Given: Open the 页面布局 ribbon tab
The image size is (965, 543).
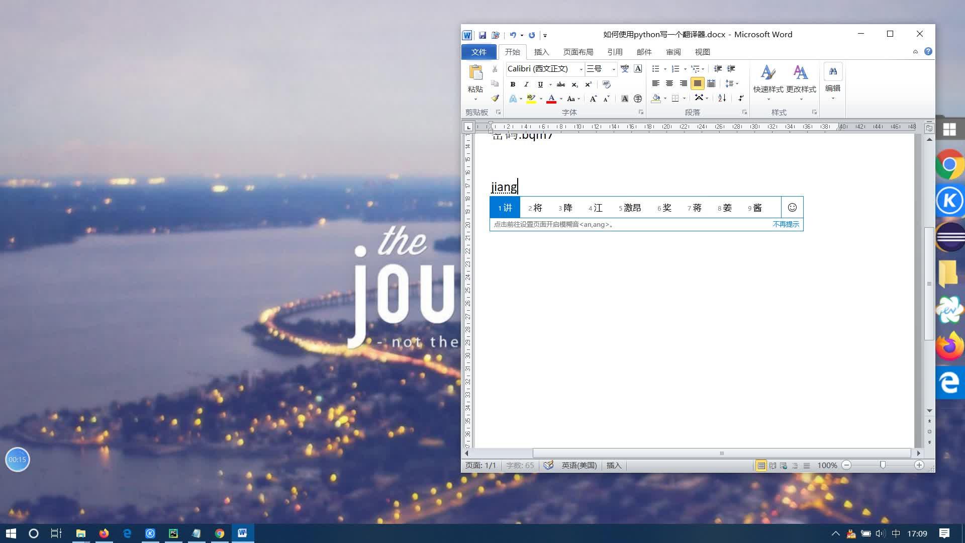Looking at the screenshot, I should [578, 52].
